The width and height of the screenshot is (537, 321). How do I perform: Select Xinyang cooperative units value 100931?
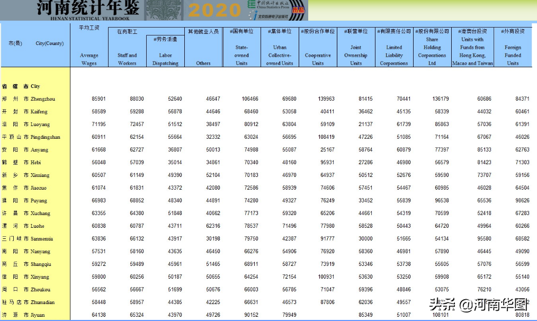tap(326, 277)
